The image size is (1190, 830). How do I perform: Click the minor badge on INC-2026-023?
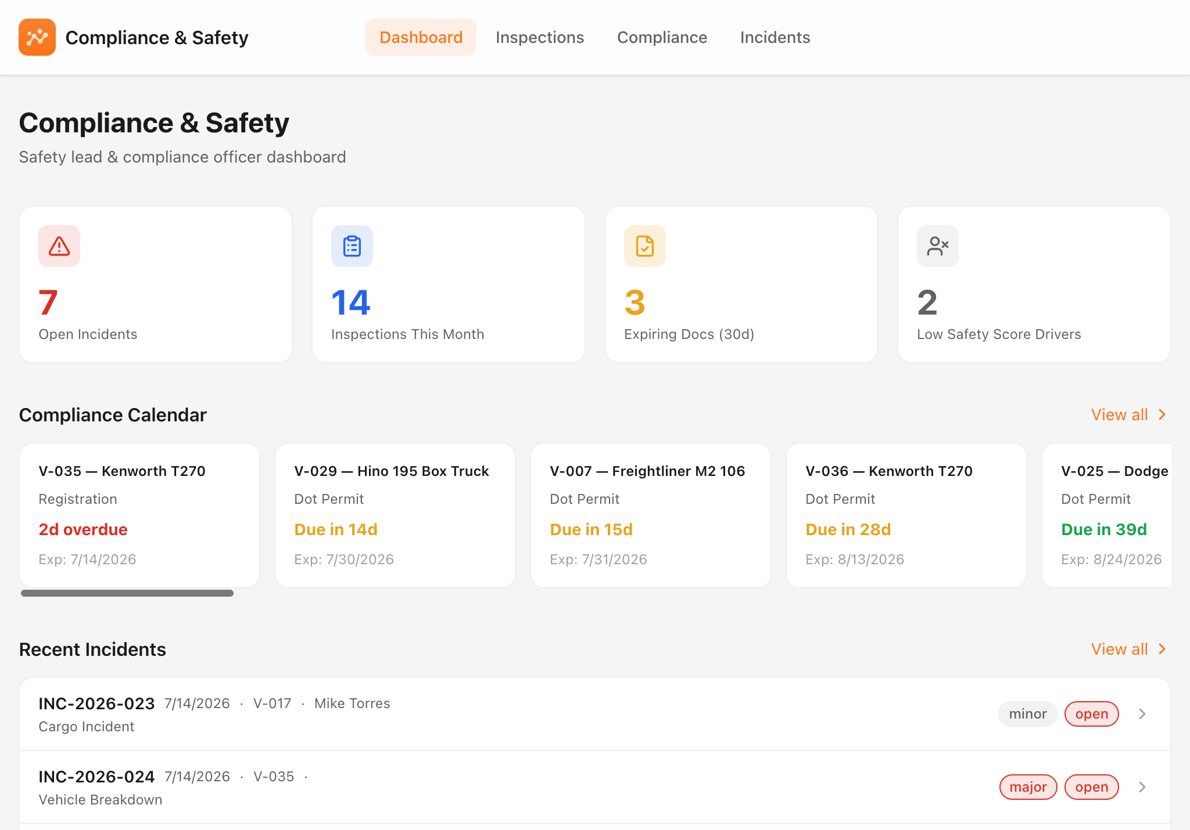pos(1028,714)
